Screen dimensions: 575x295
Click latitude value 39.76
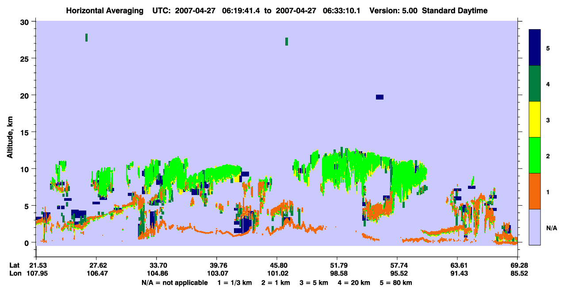pyautogui.click(x=217, y=265)
